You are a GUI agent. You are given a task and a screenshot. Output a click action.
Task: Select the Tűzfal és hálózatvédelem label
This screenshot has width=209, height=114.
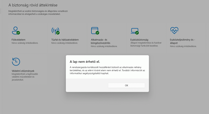[x=65, y=40]
